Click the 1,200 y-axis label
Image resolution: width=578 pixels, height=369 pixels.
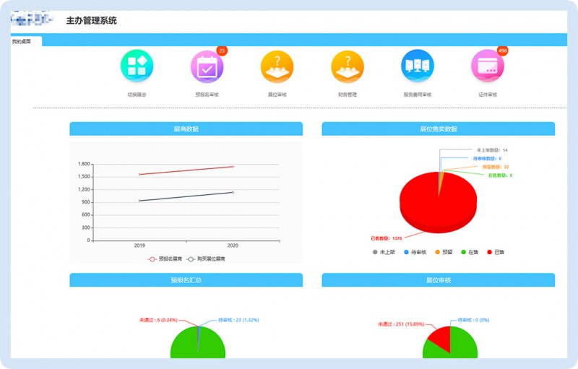pyautogui.click(x=84, y=190)
